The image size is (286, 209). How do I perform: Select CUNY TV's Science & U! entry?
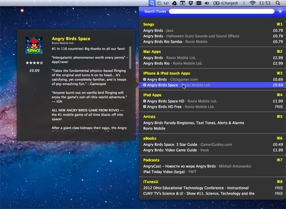coord(213,193)
